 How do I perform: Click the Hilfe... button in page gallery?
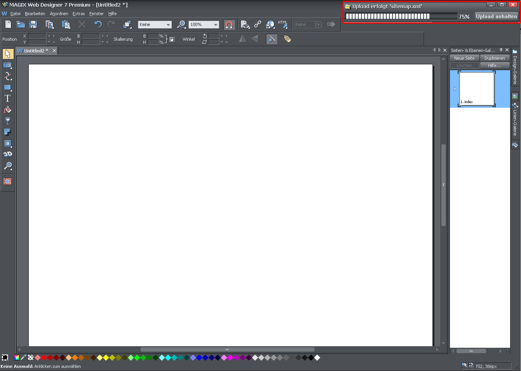(x=495, y=66)
